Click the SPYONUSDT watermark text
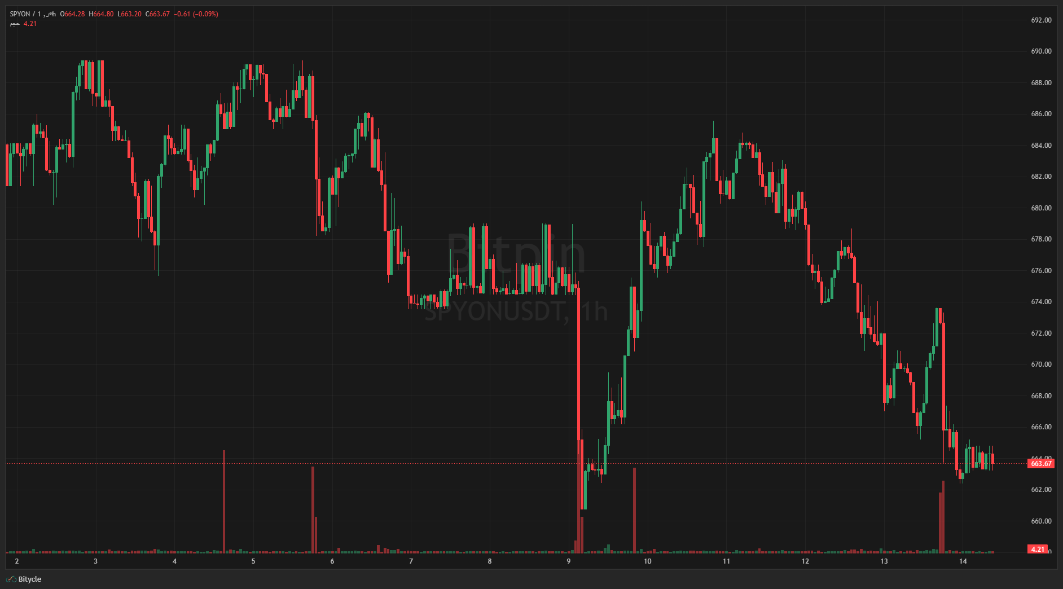Screen dimensions: 1063x589 (x=515, y=310)
